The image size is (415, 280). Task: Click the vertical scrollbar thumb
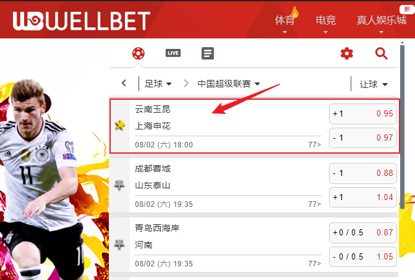click(402, 127)
